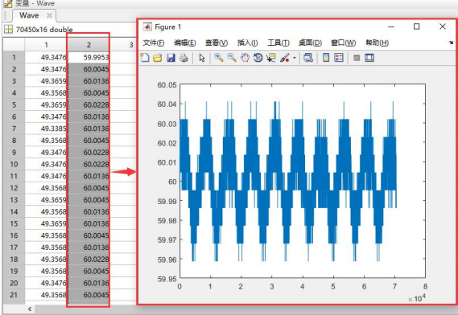Image resolution: width=458 pixels, height=315 pixels.
Task: Click the New Figure icon
Action: coord(145,58)
